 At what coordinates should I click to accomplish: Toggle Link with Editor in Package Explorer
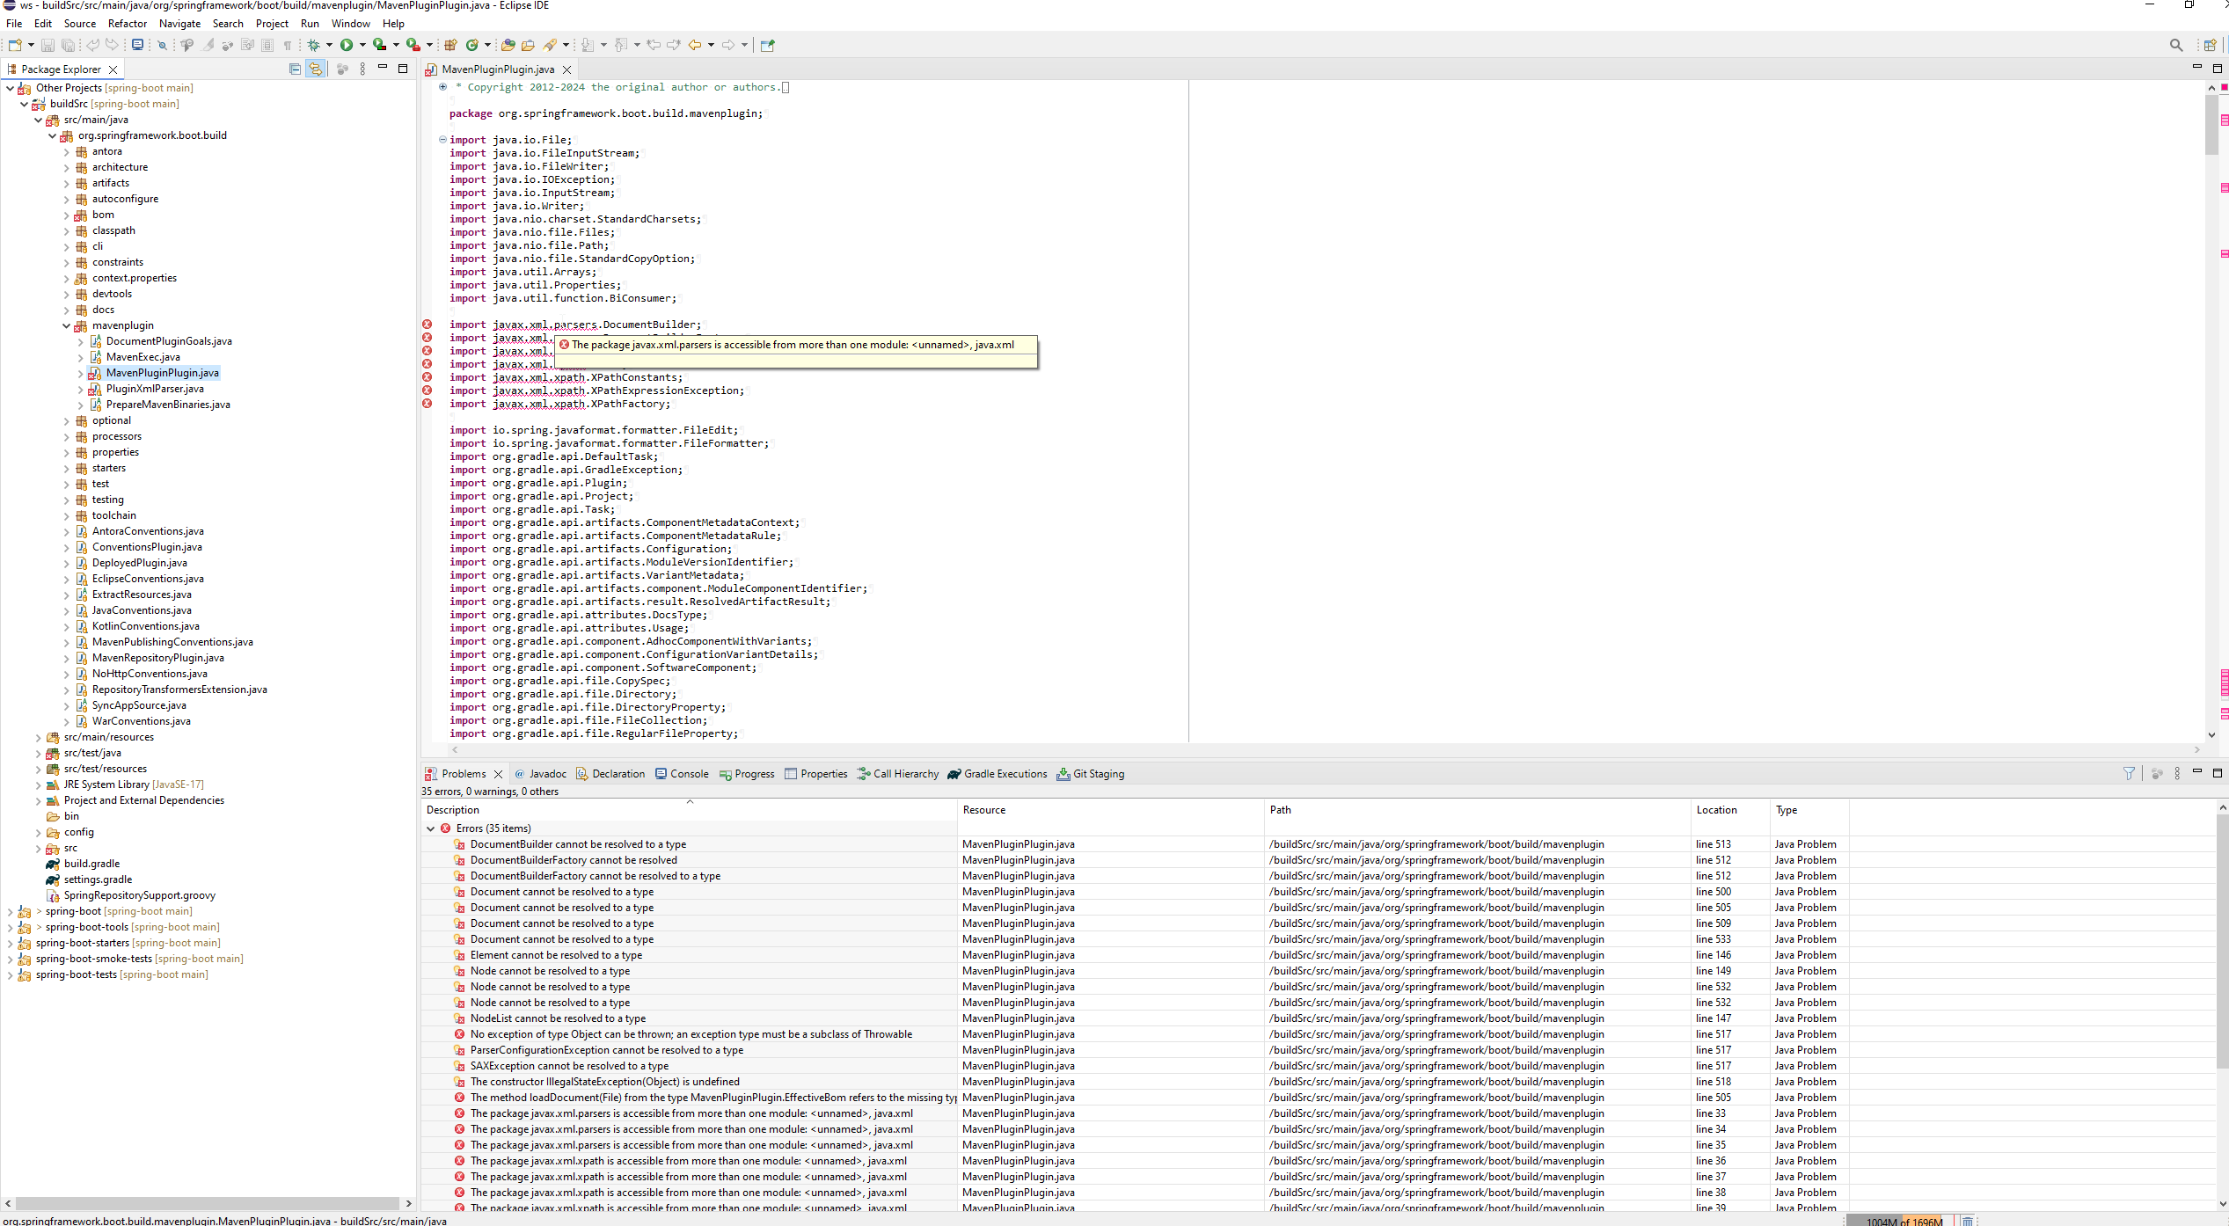click(316, 69)
